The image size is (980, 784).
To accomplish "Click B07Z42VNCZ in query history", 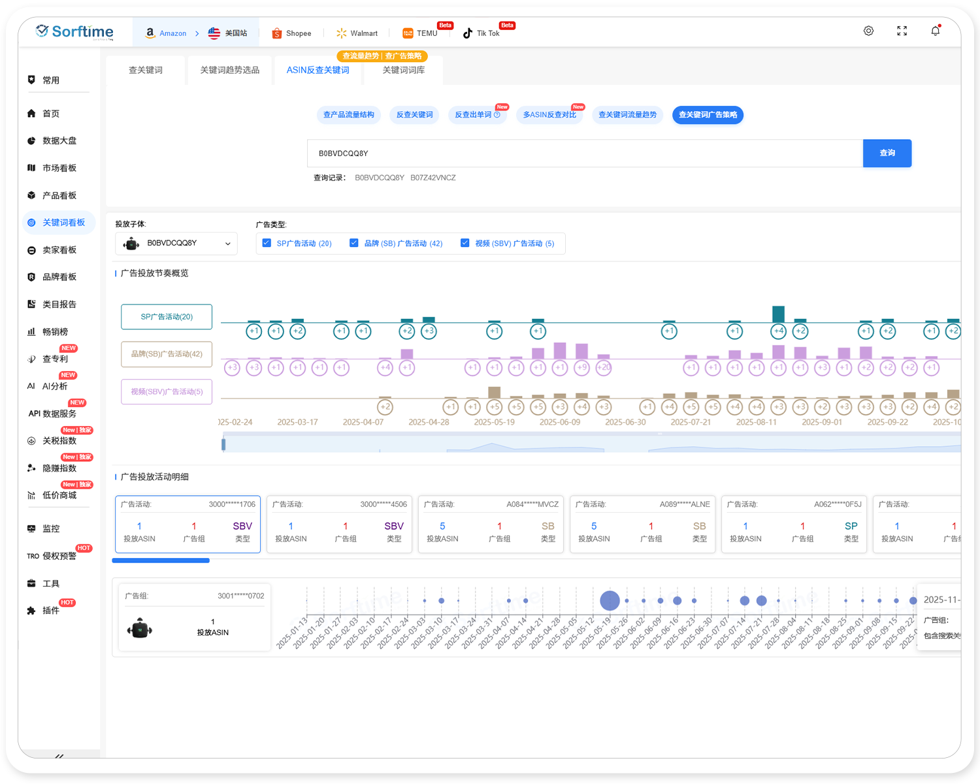I will [433, 178].
